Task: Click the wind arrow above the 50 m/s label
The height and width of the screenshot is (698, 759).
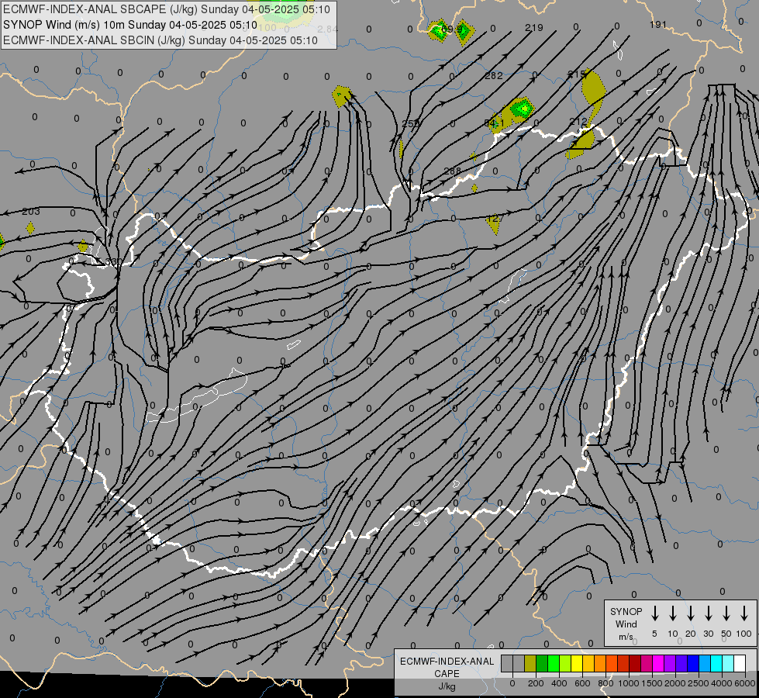Action: pyautogui.click(x=726, y=613)
